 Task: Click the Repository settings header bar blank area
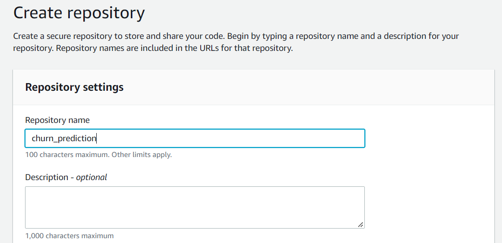point(304,87)
